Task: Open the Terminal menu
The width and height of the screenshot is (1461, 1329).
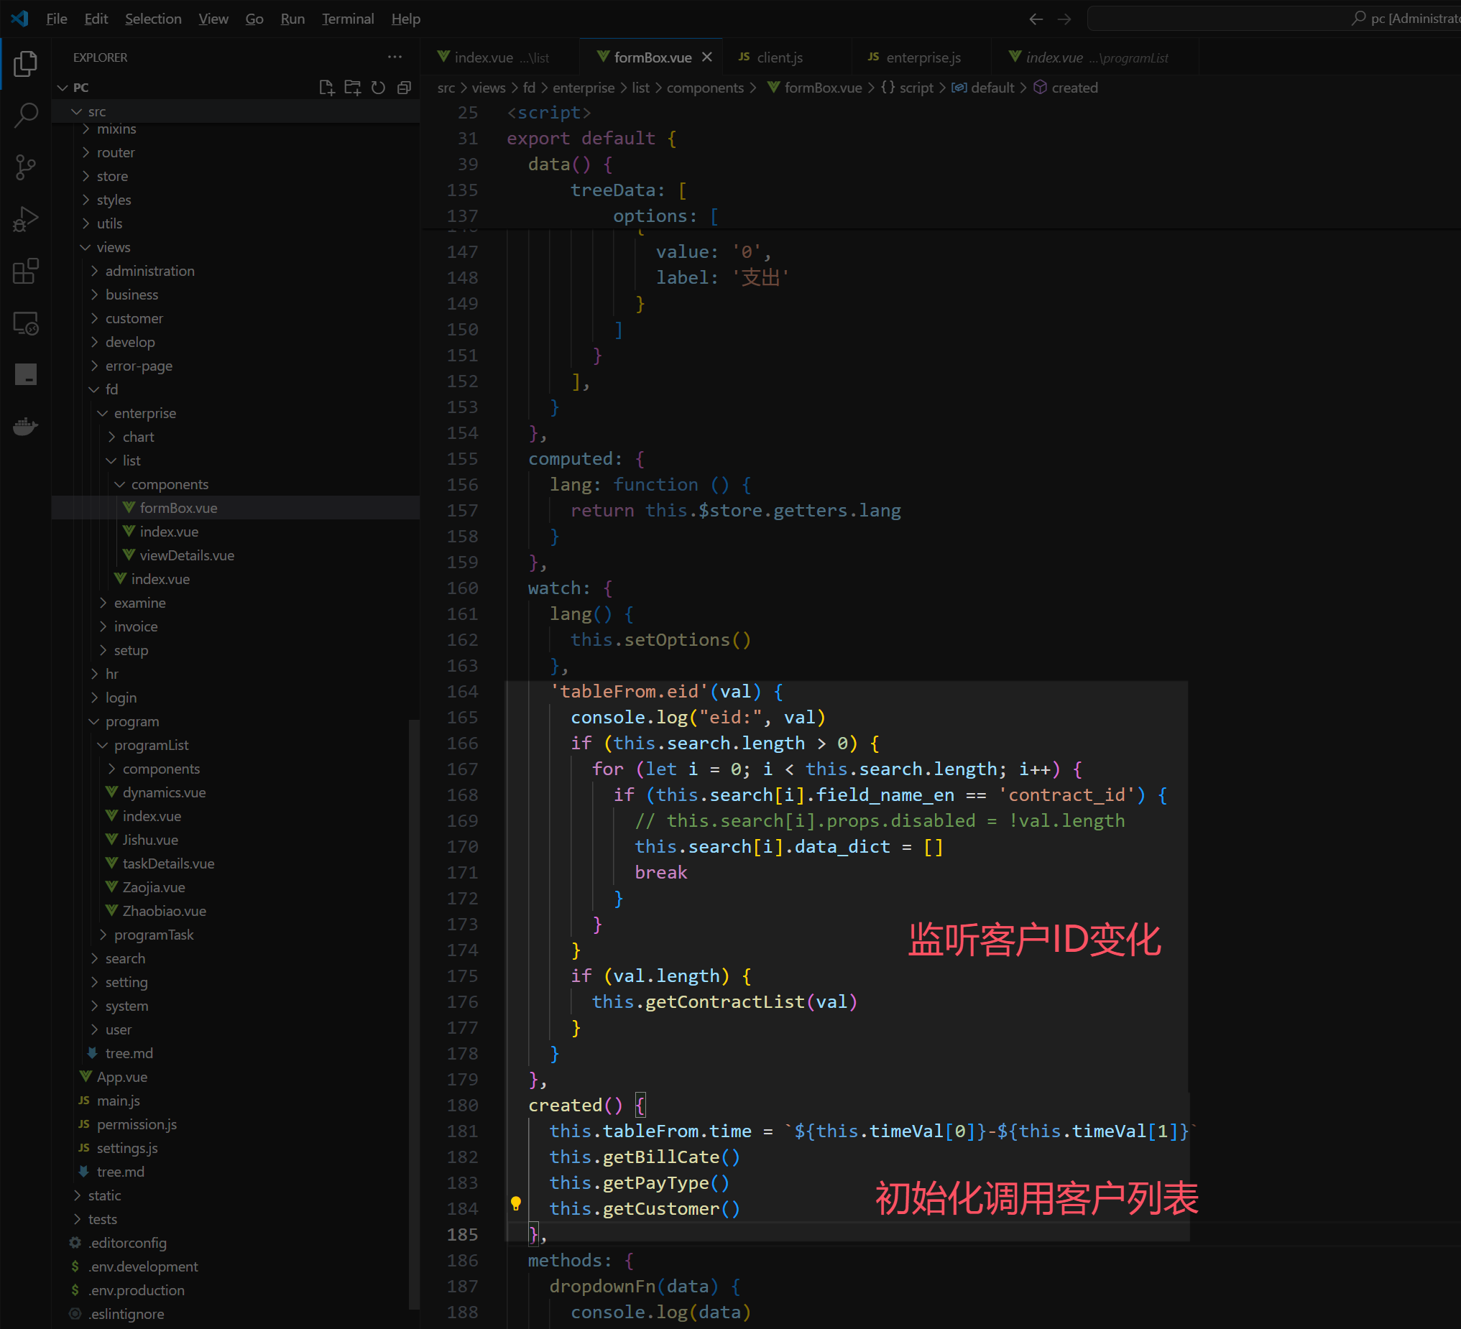Action: tap(348, 19)
